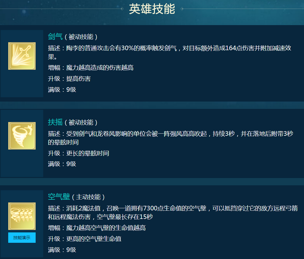Viewport: 304px width, 259px height.
Task: Click the 英雄技能 section heading
Action: pos(152,9)
